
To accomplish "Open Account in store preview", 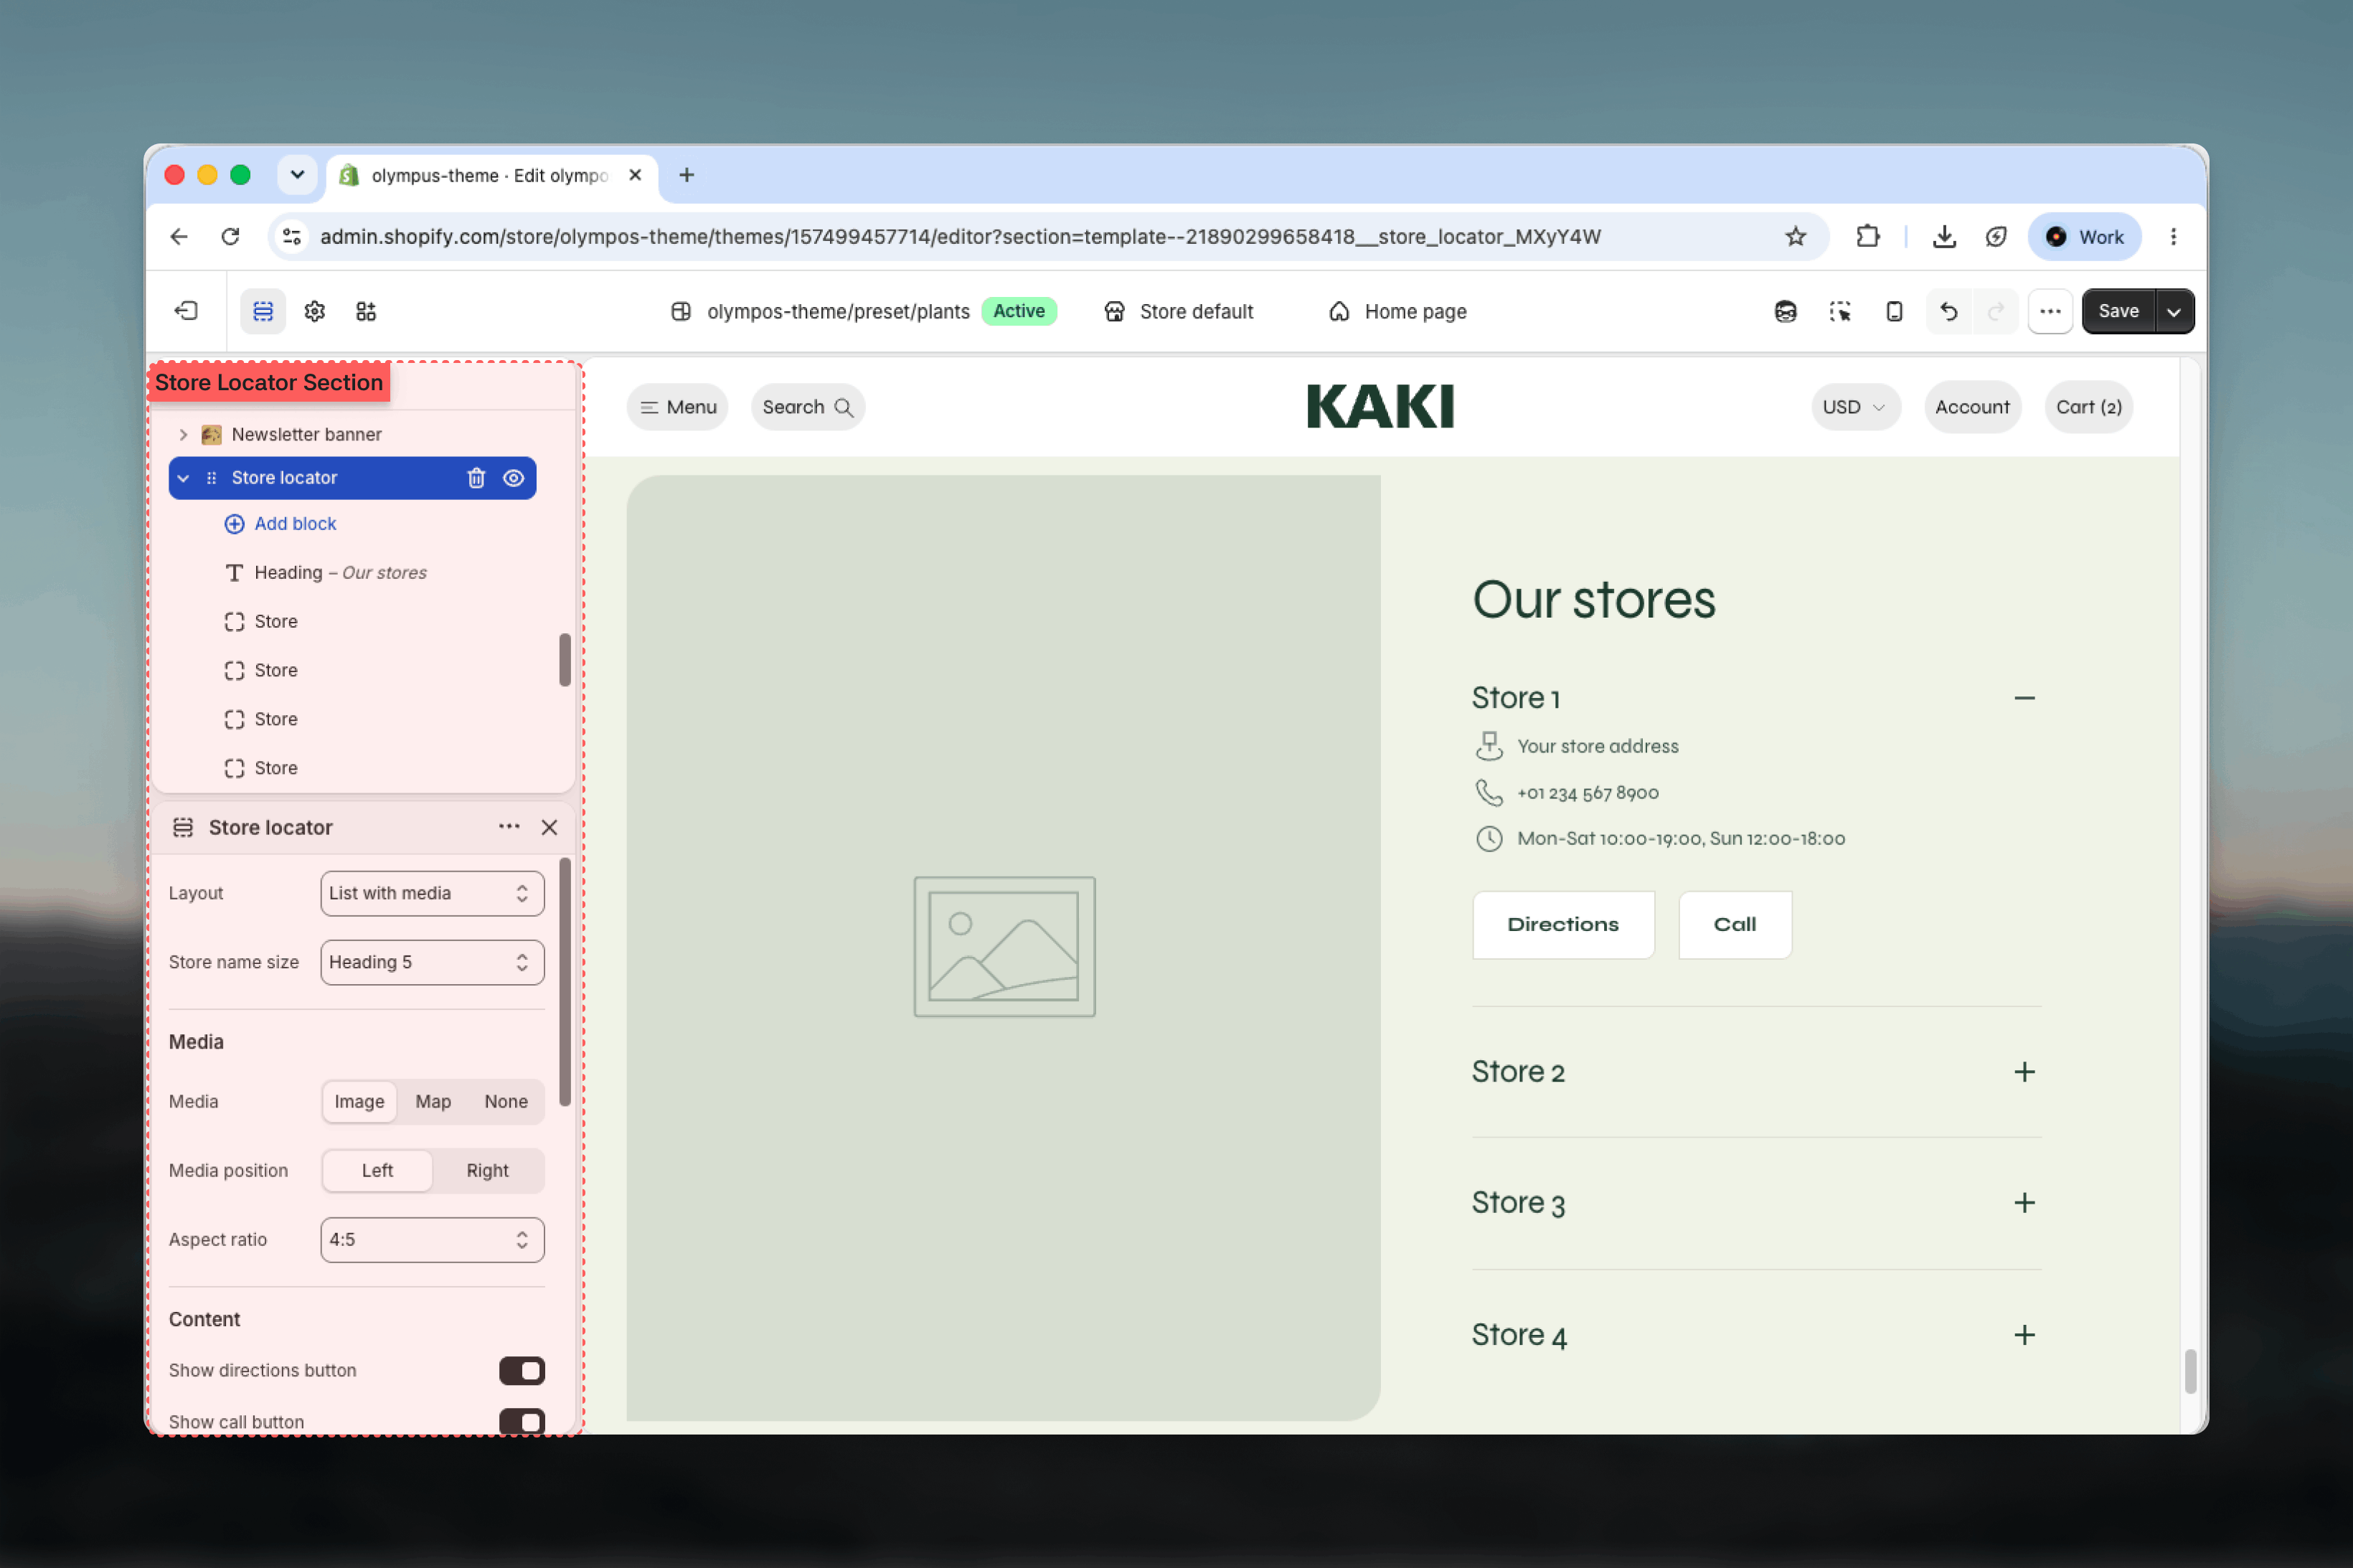I will (1972, 407).
